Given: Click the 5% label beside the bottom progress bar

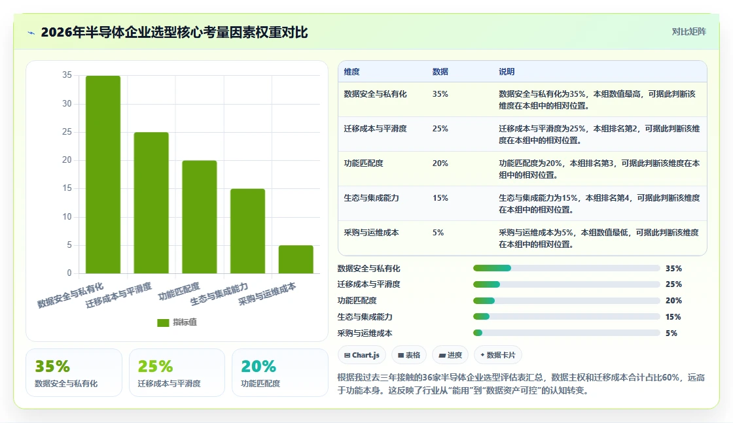Looking at the screenshot, I should pyautogui.click(x=671, y=333).
